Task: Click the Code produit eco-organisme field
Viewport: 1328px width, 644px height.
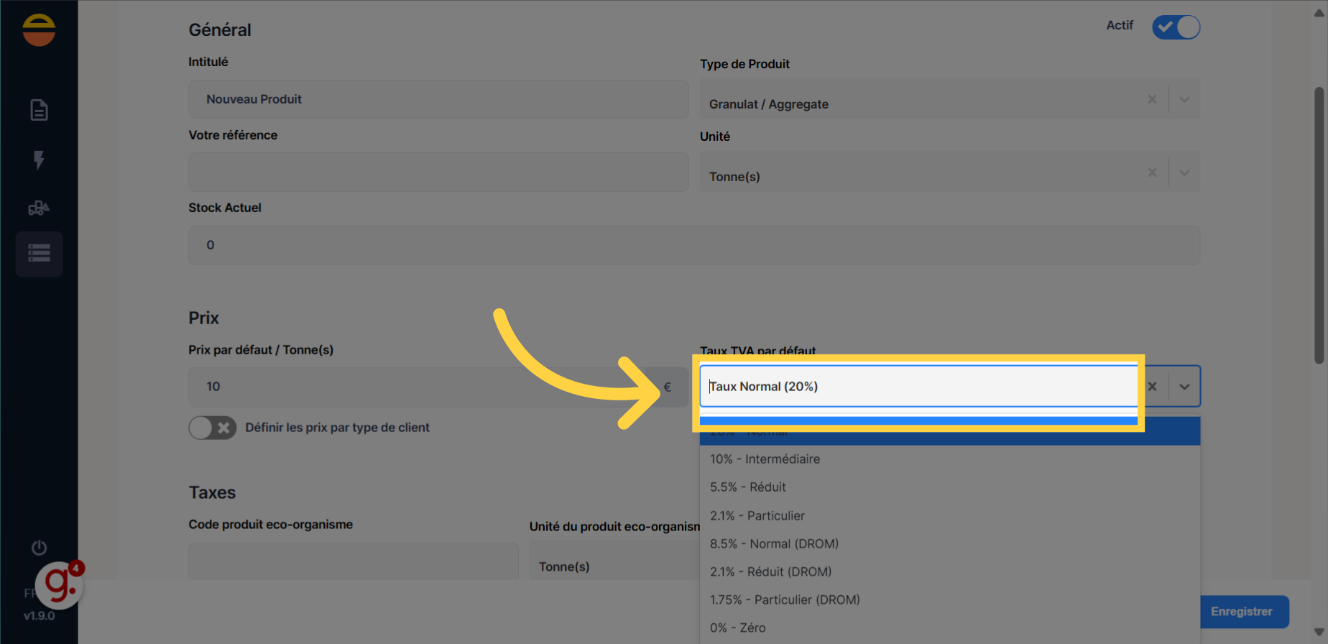Action: point(354,561)
